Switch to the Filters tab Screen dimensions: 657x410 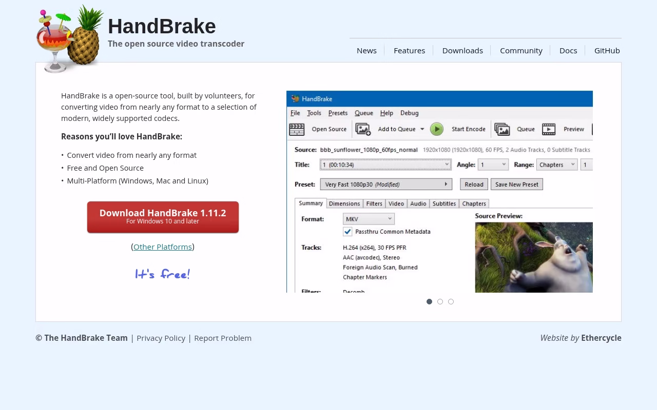[374, 203]
